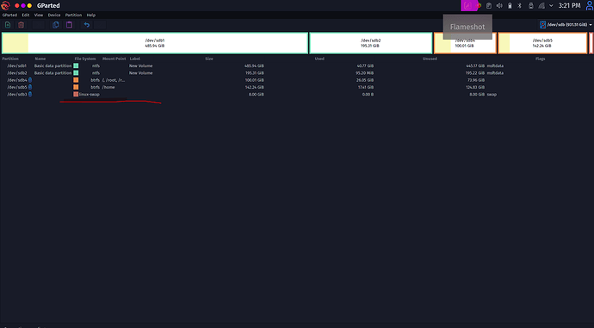Open the /dev/sdb device selector dropdown
Screen dimensions: 594x328
click(x=566, y=25)
